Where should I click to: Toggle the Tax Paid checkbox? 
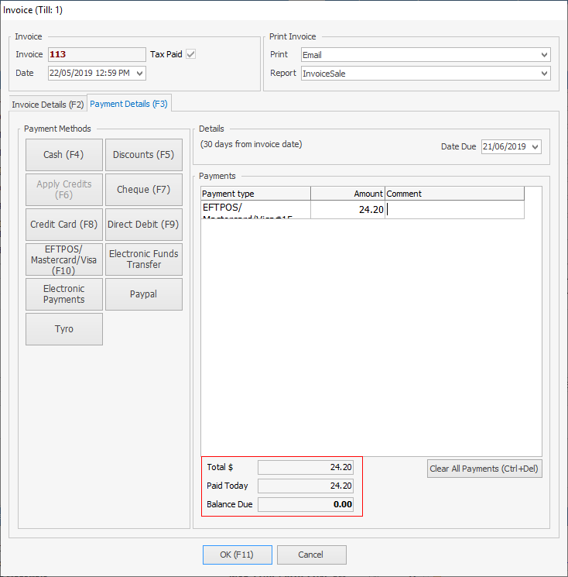point(190,54)
